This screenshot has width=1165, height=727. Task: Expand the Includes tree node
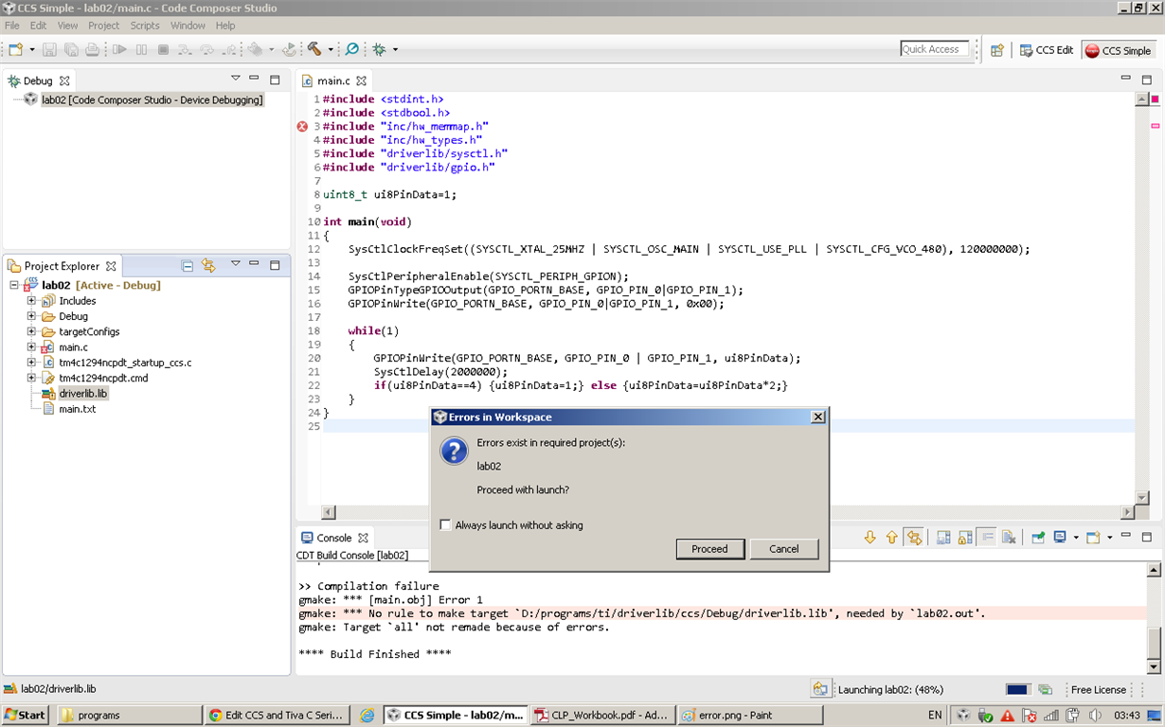[31, 301]
